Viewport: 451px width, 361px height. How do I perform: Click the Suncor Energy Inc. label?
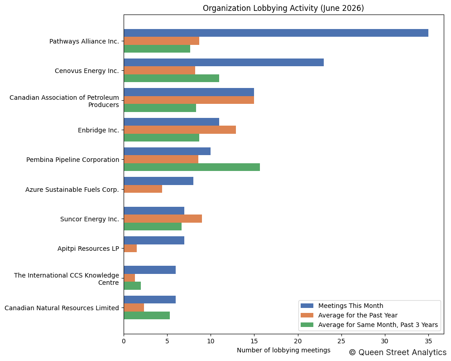(x=90, y=219)
